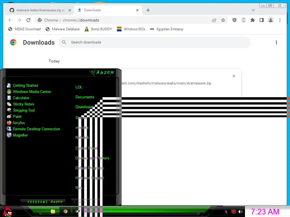Open Games in the Start menu
The width and height of the screenshot is (290, 217).
[81, 118]
